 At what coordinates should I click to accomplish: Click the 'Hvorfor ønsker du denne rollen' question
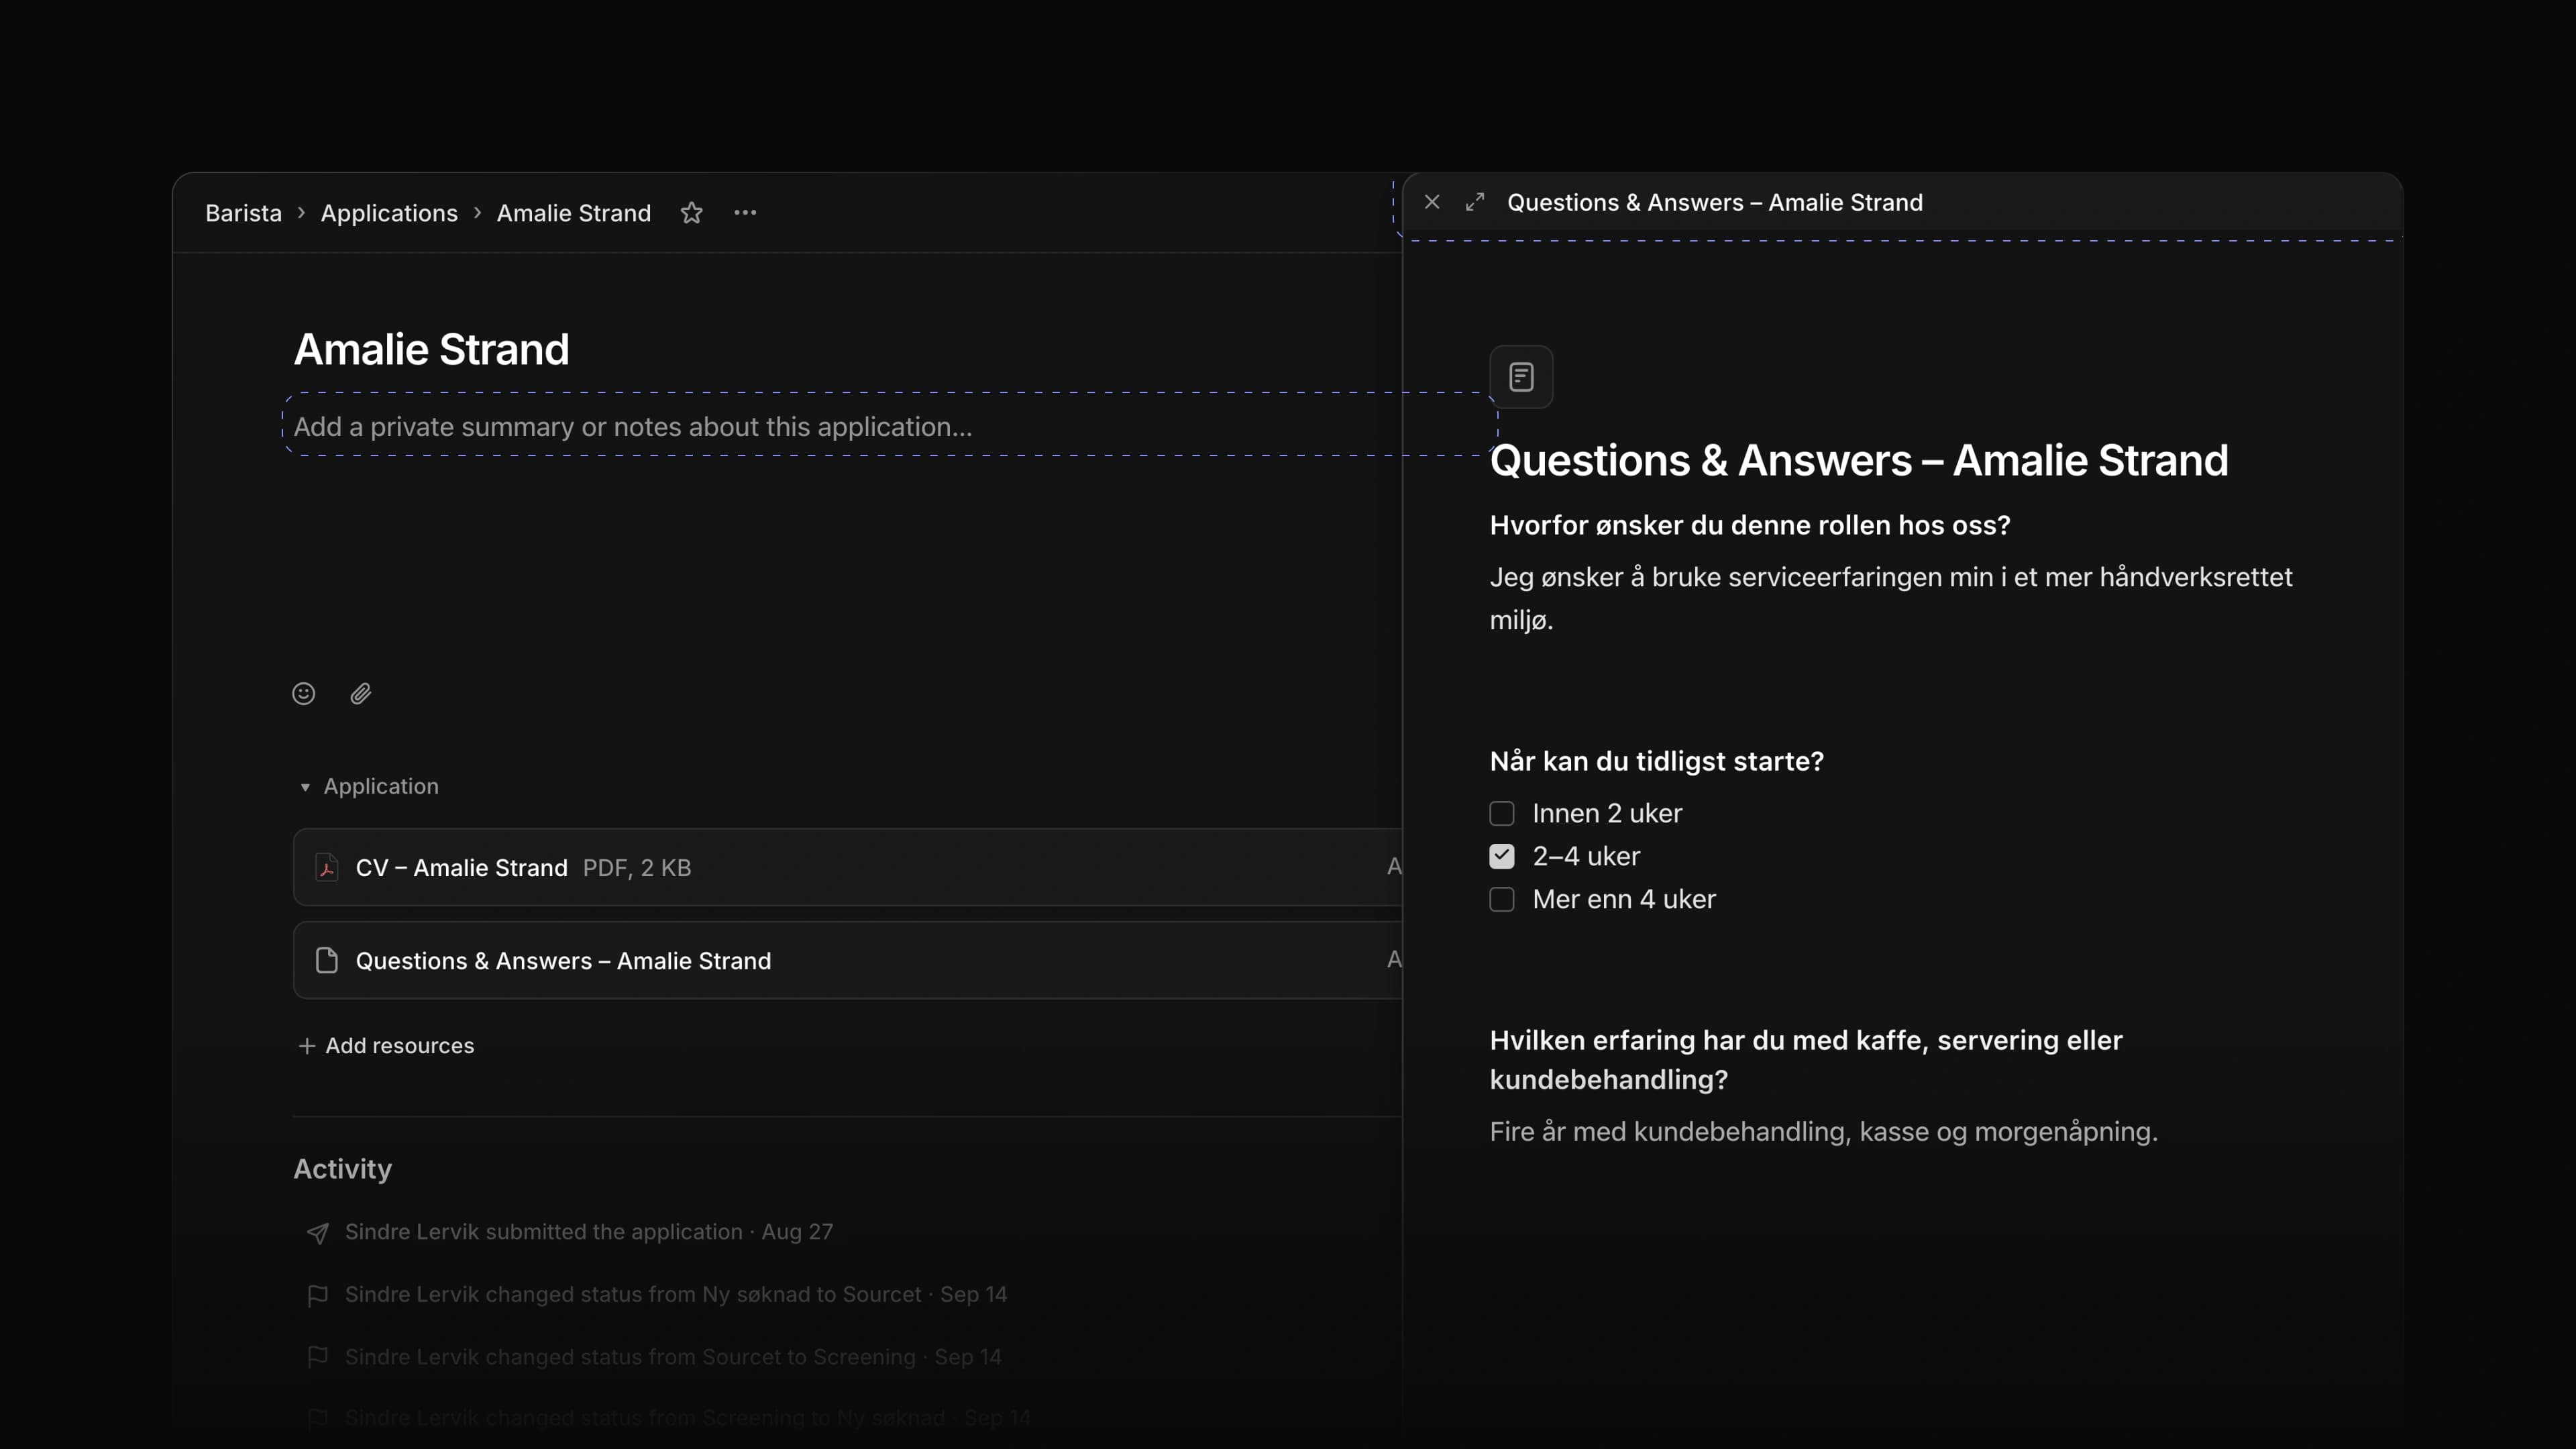tap(1750, 525)
